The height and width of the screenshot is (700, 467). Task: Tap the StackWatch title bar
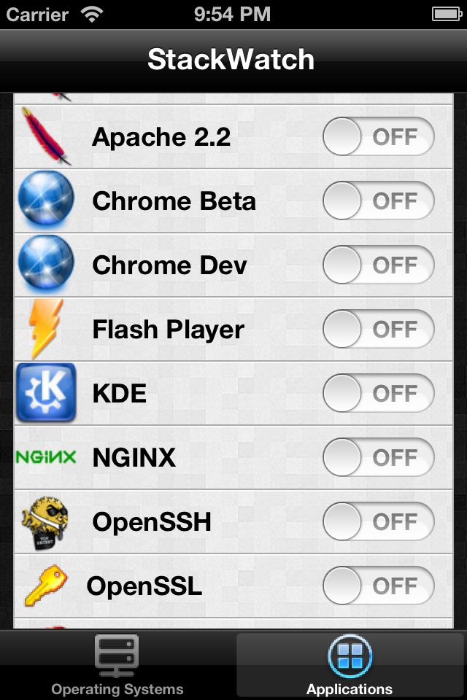click(233, 61)
